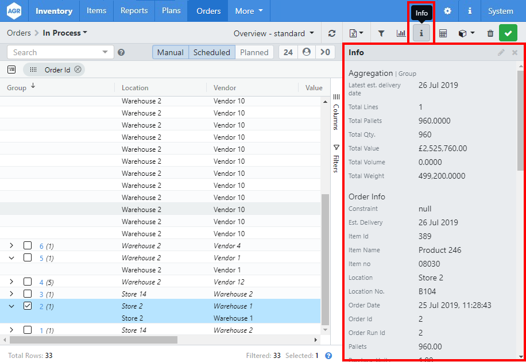Remove the Order Id grouping chip
526x362 pixels.
pos(78,70)
